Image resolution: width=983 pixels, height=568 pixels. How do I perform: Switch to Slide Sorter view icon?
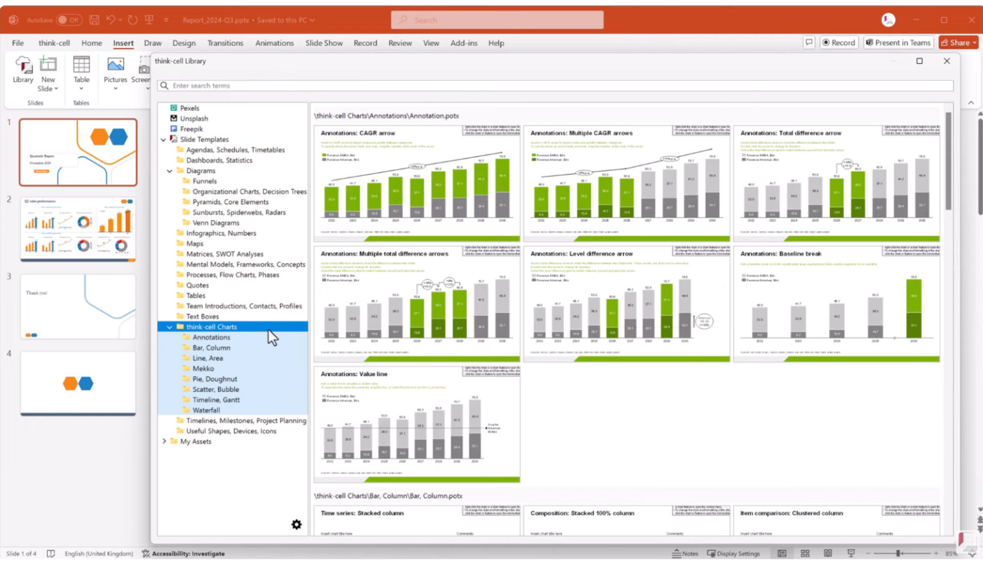point(805,553)
